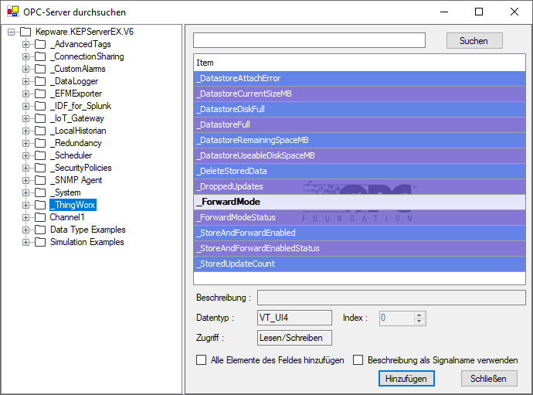Select the _ForwardMode item

click(x=359, y=202)
